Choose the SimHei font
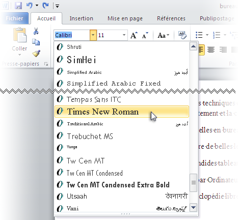The width and height of the screenshot is (238, 220). 122,60
